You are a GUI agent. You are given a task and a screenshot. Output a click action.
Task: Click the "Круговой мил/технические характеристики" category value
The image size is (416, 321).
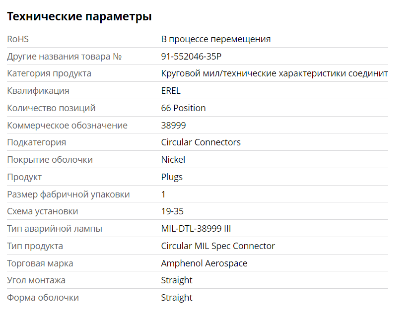point(274,73)
